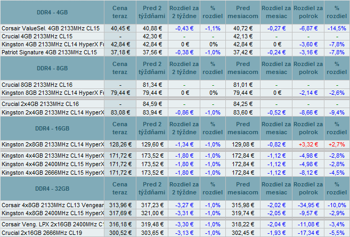Select the red +2,7% percentage cell
350x237 pixels.
(337, 145)
